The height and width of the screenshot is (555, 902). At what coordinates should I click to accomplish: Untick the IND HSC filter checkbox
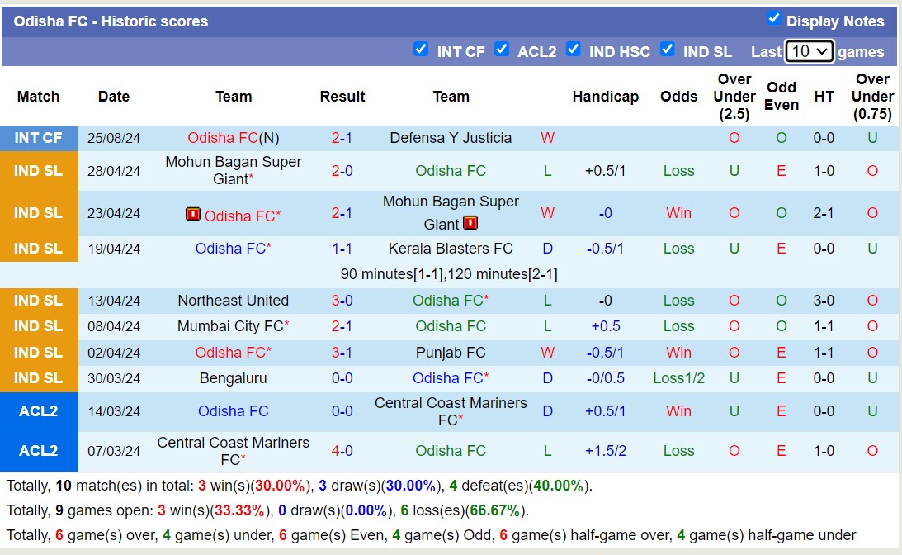574,49
